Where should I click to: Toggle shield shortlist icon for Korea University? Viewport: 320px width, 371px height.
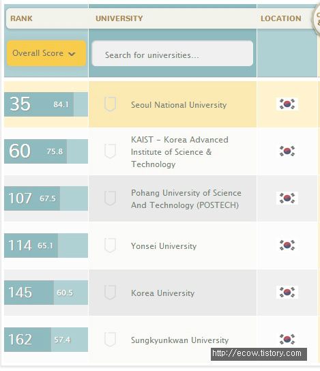point(111,292)
